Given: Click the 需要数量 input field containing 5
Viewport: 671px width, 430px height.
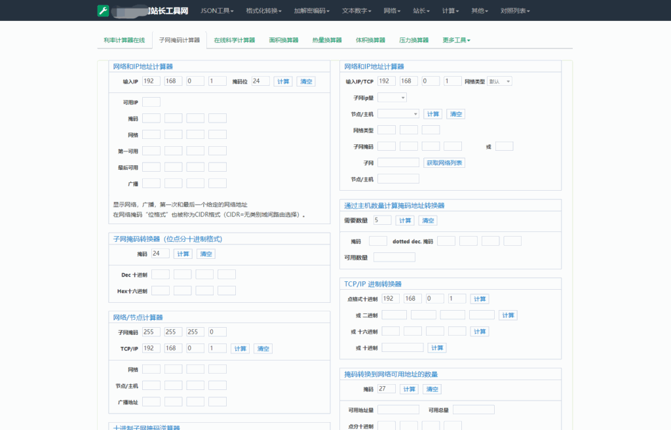Looking at the screenshot, I should [x=382, y=220].
